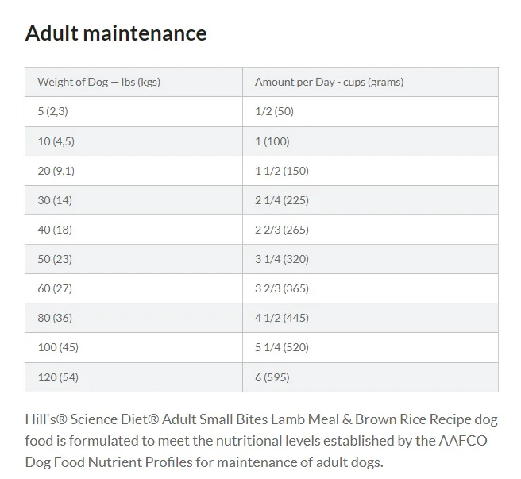The image size is (521, 479).
Task: Select the 2 2/3 (265) amount cell
Action: point(370,230)
